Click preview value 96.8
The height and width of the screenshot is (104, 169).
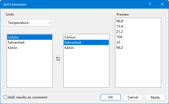[120, 21]
